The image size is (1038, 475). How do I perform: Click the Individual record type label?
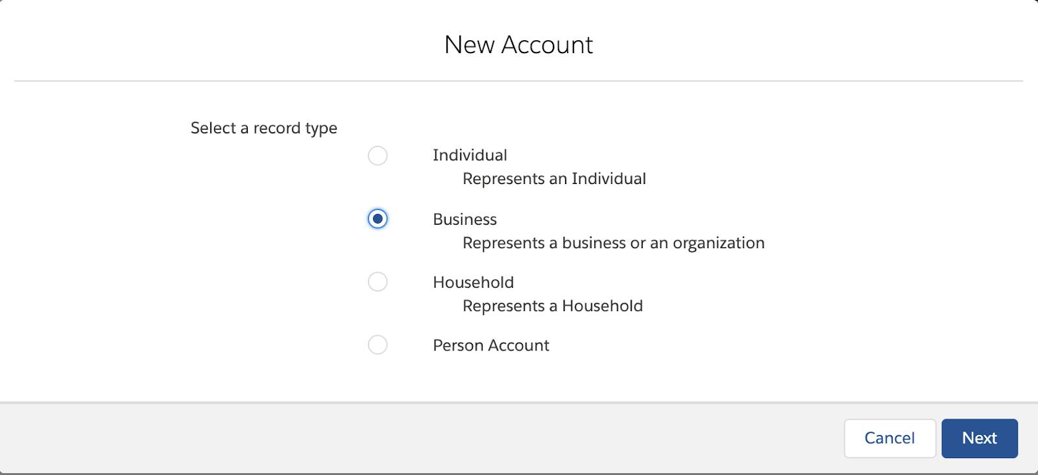(470, 156)
